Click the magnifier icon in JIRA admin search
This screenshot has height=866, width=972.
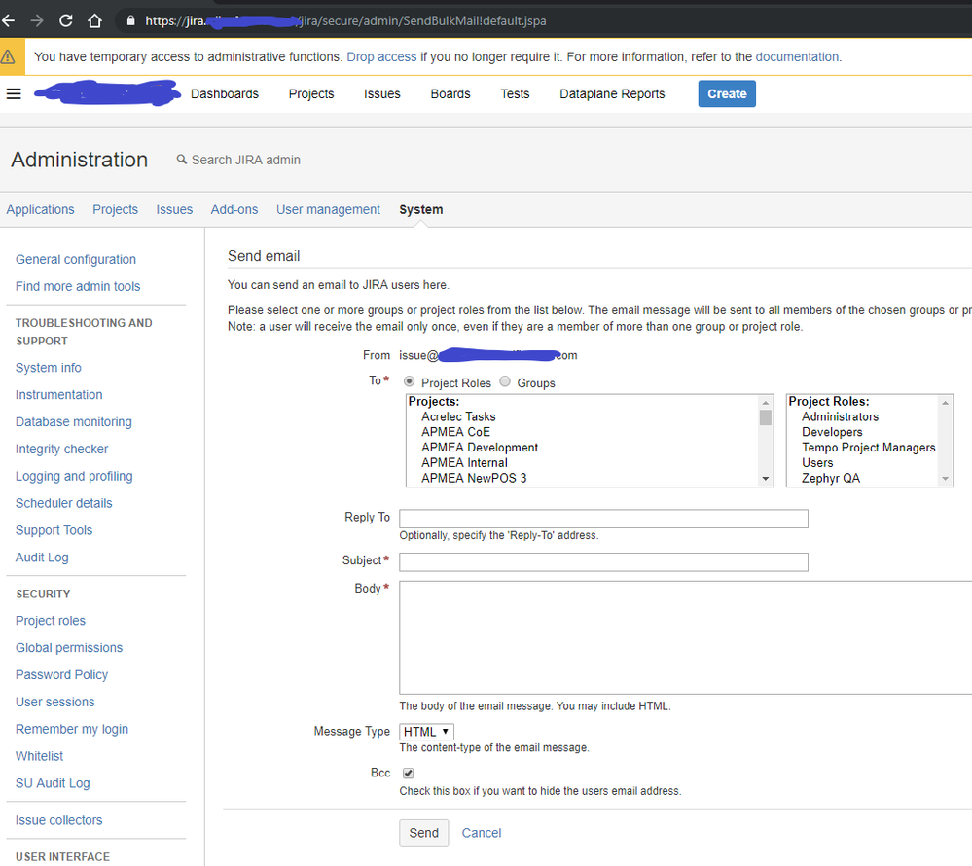pos(182,160)
